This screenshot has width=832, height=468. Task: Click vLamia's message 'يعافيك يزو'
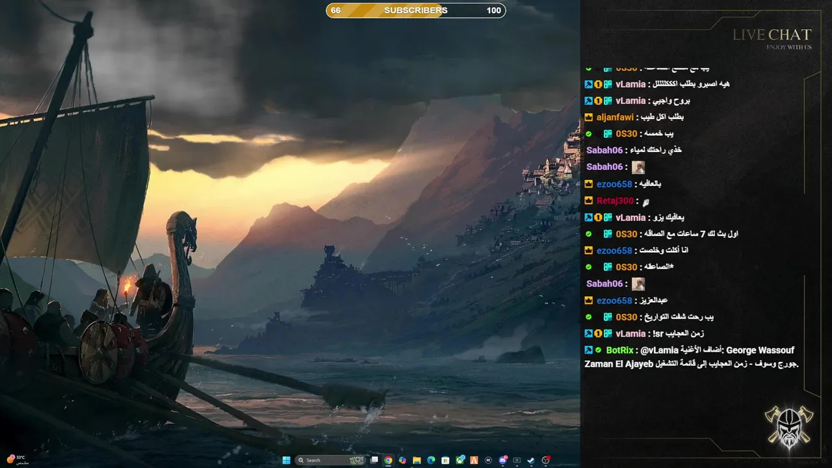667,218
